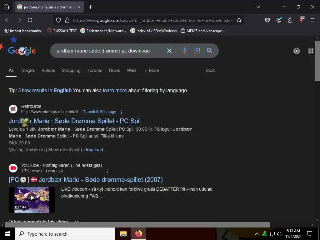Click the RetroBros site favicon
This screenshot has height=240, width=320.
pos(13,109)
